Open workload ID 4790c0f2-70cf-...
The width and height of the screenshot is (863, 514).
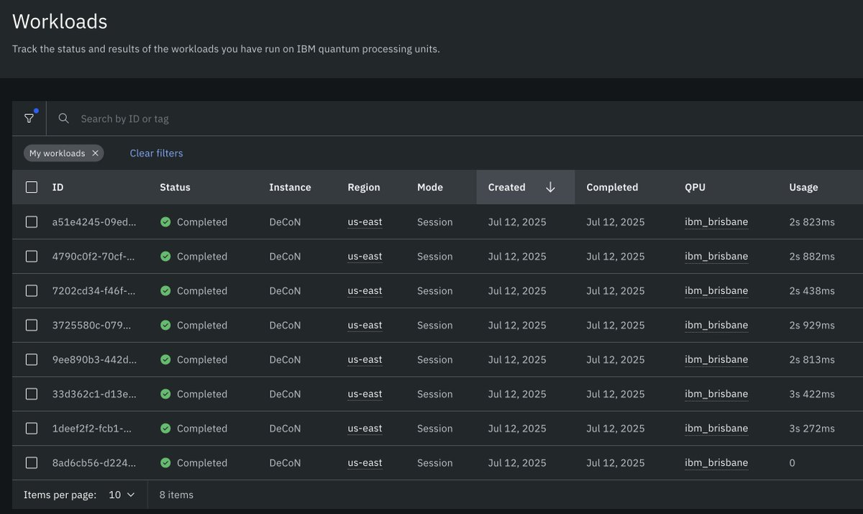94,257
